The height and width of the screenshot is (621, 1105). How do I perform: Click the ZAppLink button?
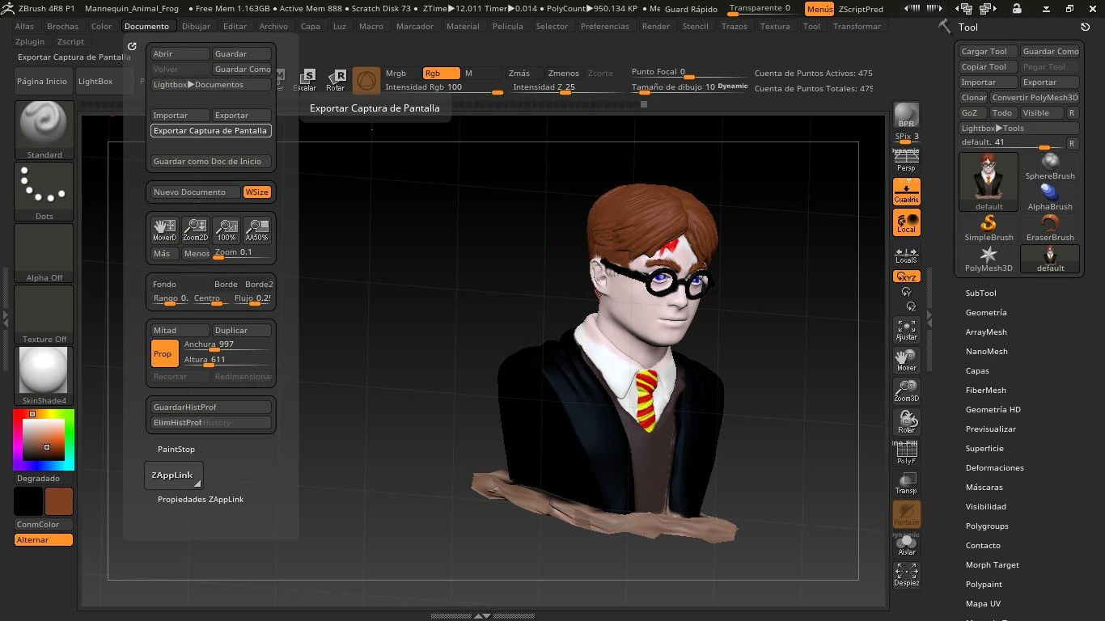174,475
